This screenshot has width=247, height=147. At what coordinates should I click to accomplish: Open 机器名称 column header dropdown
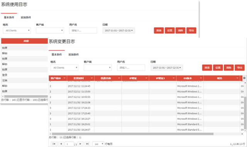coord(119,78)
